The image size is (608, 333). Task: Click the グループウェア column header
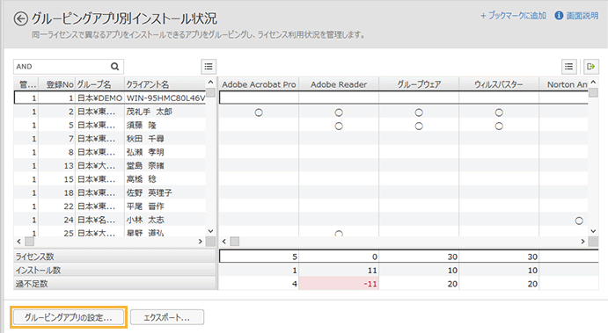coord(419,84)
